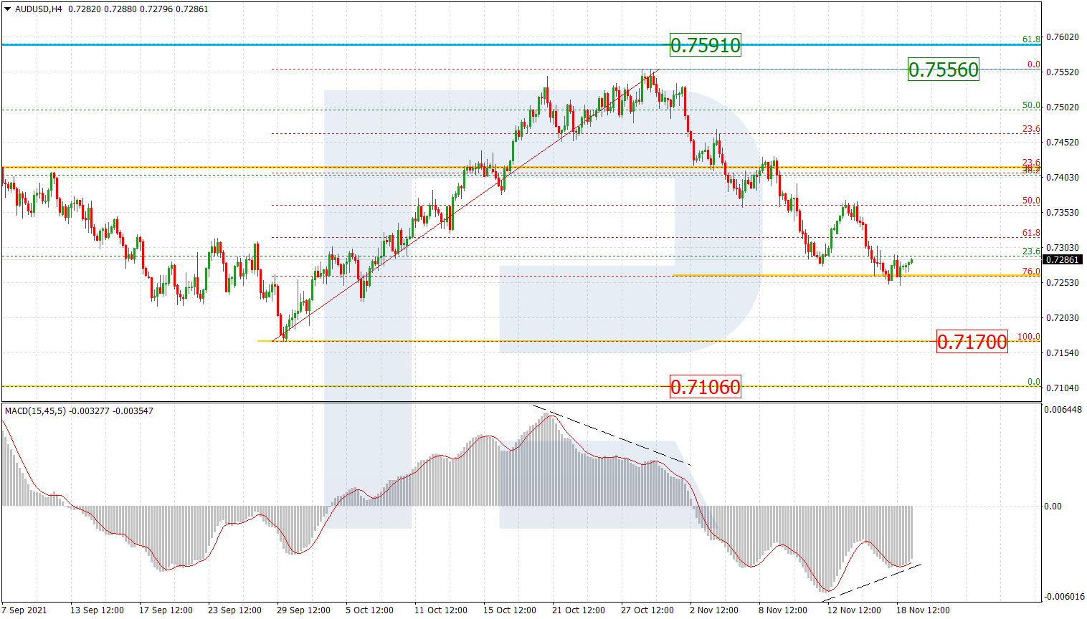
Task: Click the 76.0 Fibonacci level label
Action: click(x=1031, y=272)
